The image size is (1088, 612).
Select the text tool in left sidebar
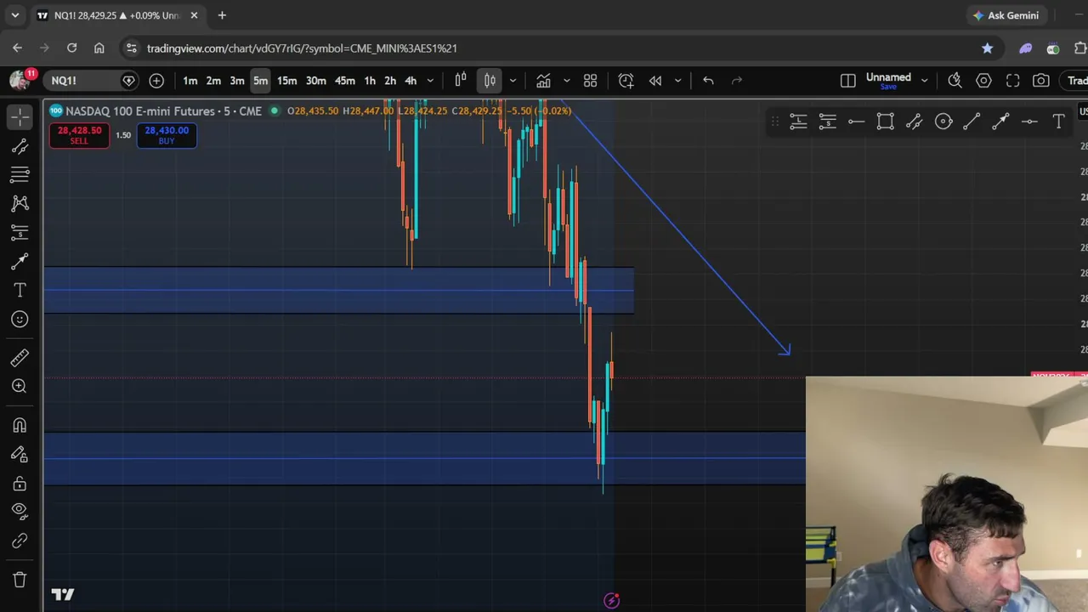(x=20, y=291)
